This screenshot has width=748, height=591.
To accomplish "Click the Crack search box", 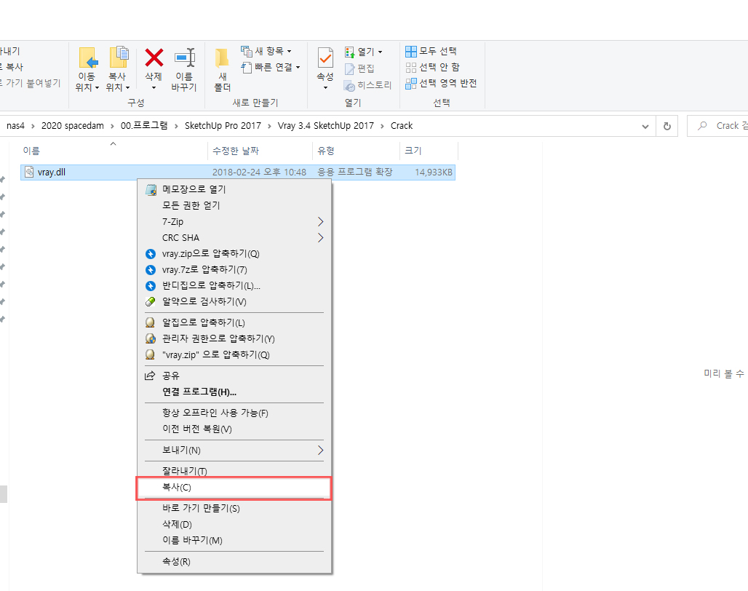I will 717,126.
